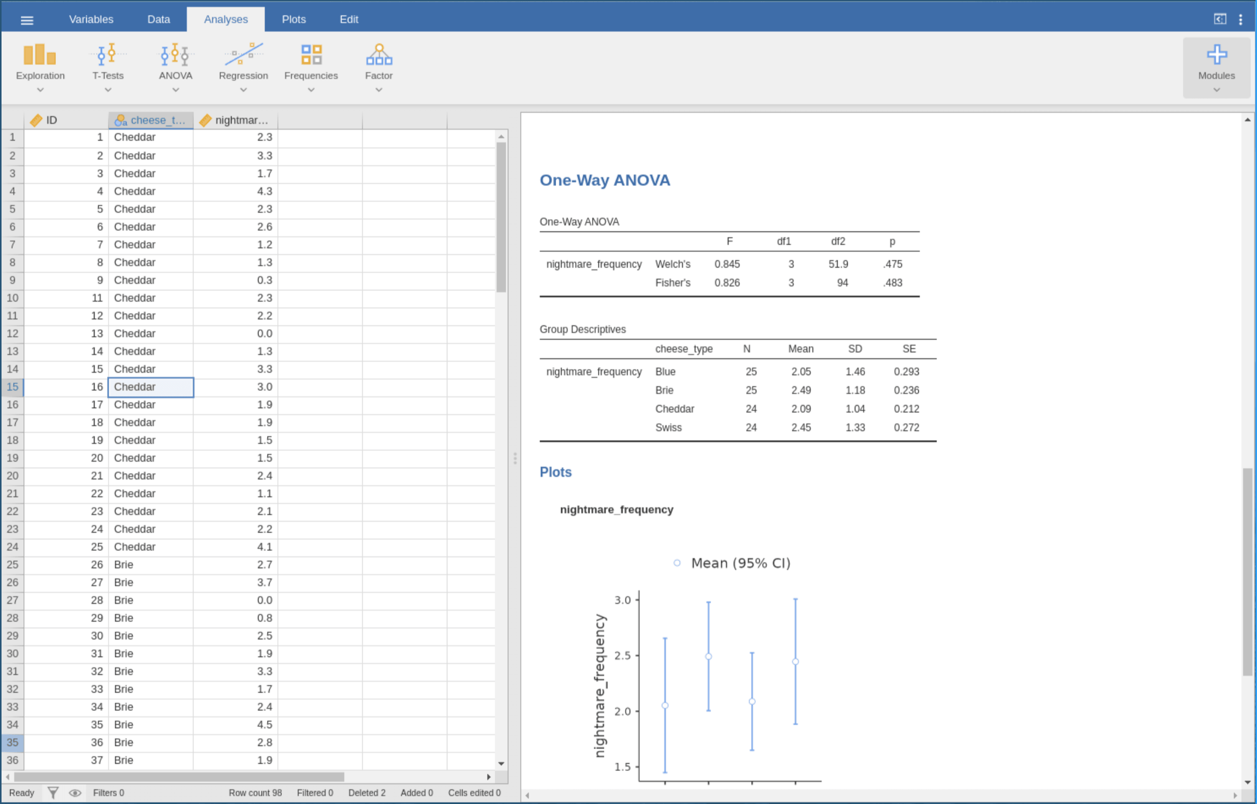Image resolution: width=1257 pixels, height=804 pixels.
Task: Expand the Modules dropdown chevron
Action: click(1216, 90)
